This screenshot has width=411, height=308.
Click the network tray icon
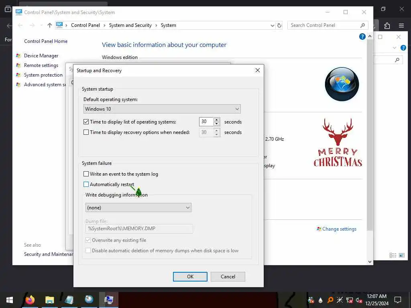pyautogui.click(x=350, y=300)
